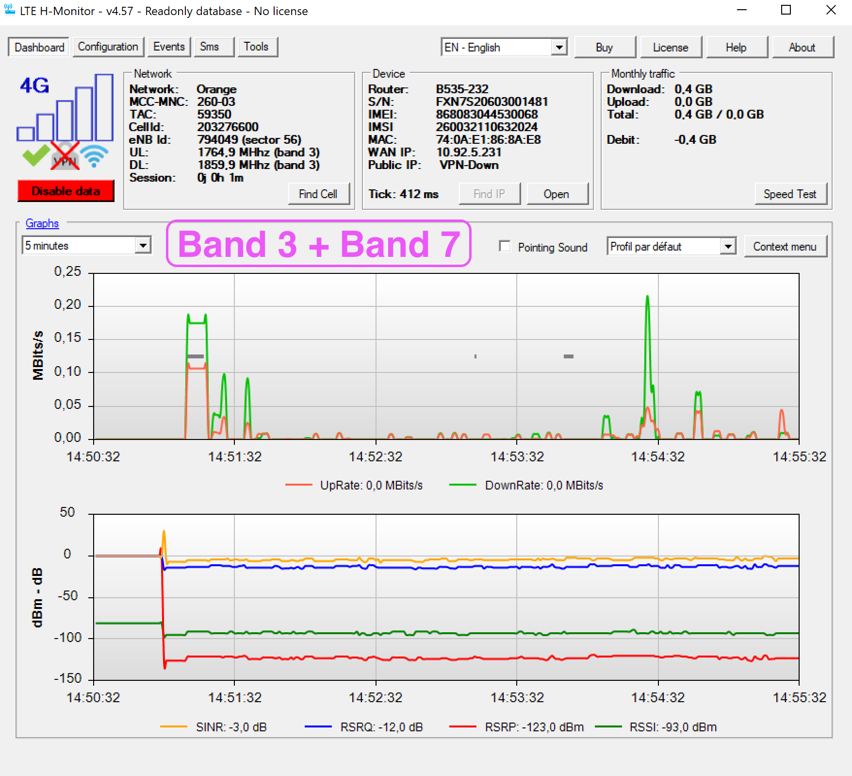Click the Session value 0j 0h 1m
This screenshot has width=852, height=776.
pos(220,177)
